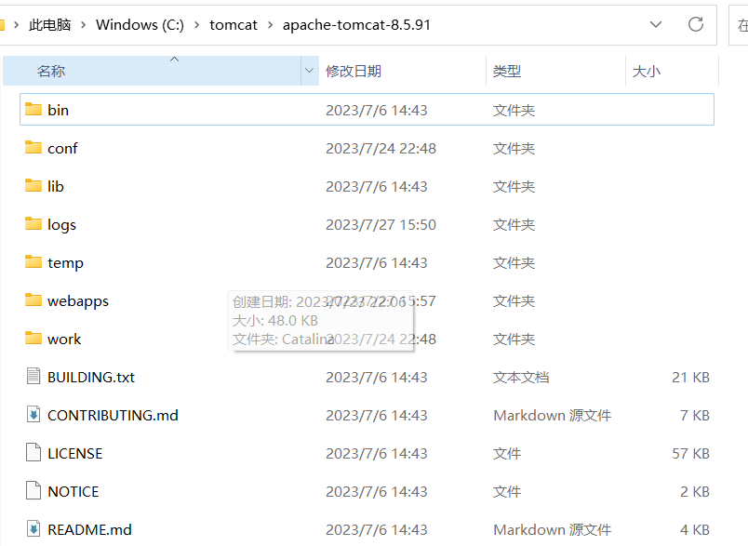Navigate to 此电脑 in the address bar
Image resolution: width=748 pixels, height=546 pixels.
49,25
